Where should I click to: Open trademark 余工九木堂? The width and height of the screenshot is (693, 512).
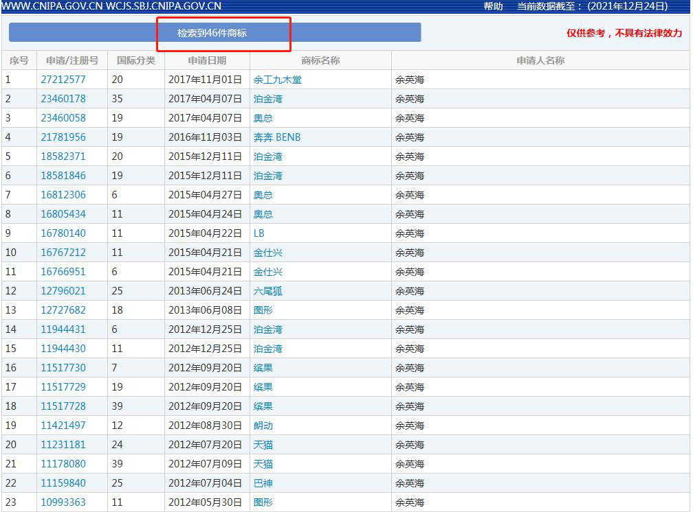(277, 80)
